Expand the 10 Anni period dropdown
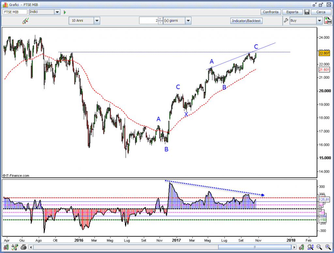 point(97,21)
